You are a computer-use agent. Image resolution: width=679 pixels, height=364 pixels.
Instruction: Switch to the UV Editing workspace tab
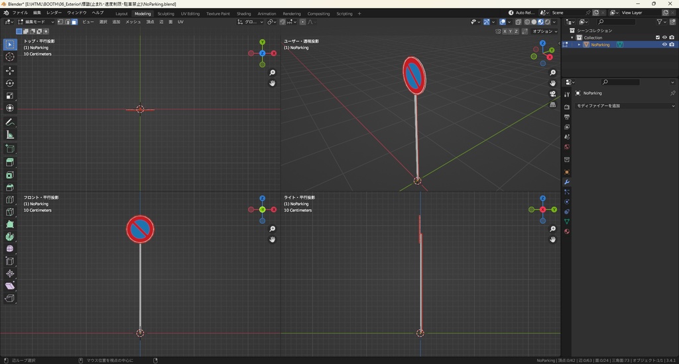[x=189, y=13]
